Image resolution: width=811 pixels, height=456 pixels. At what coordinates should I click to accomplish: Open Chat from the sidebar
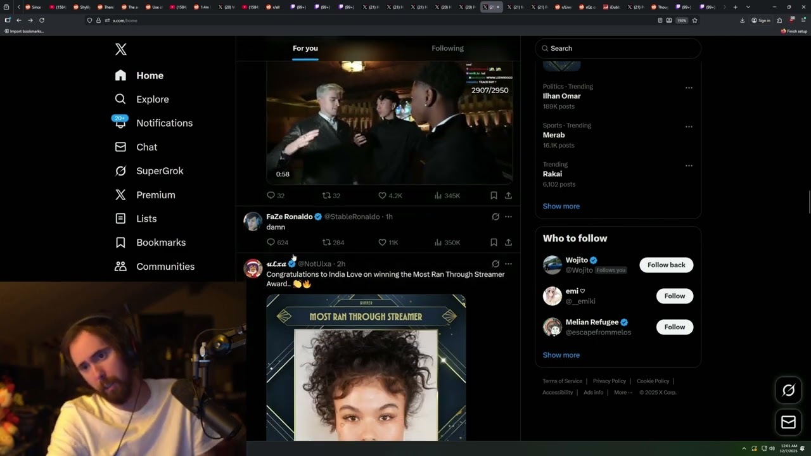click(136, 147)
